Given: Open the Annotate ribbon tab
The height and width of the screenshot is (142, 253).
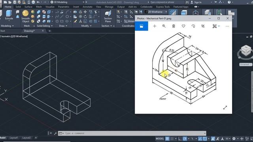Looking at the screenshot, I should 87,7.
